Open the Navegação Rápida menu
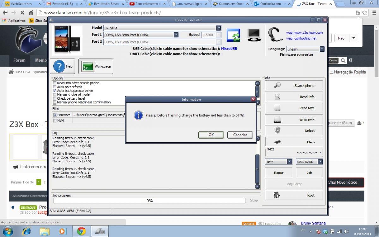 (x=348, y=72)
